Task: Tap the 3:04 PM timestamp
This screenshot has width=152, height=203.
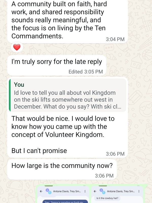Action: pyautogui.click(x=115, y=39)
